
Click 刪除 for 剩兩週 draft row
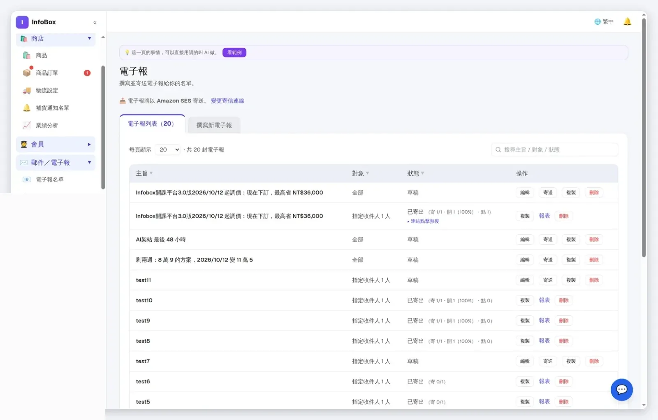(594, 260)
